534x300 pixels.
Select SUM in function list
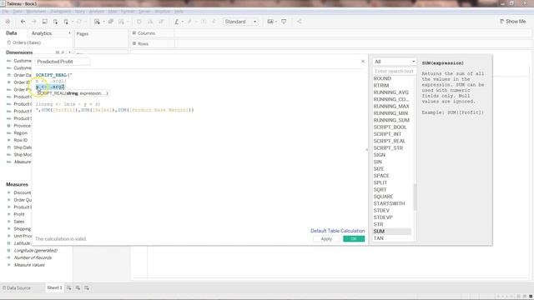click(392, 232)
